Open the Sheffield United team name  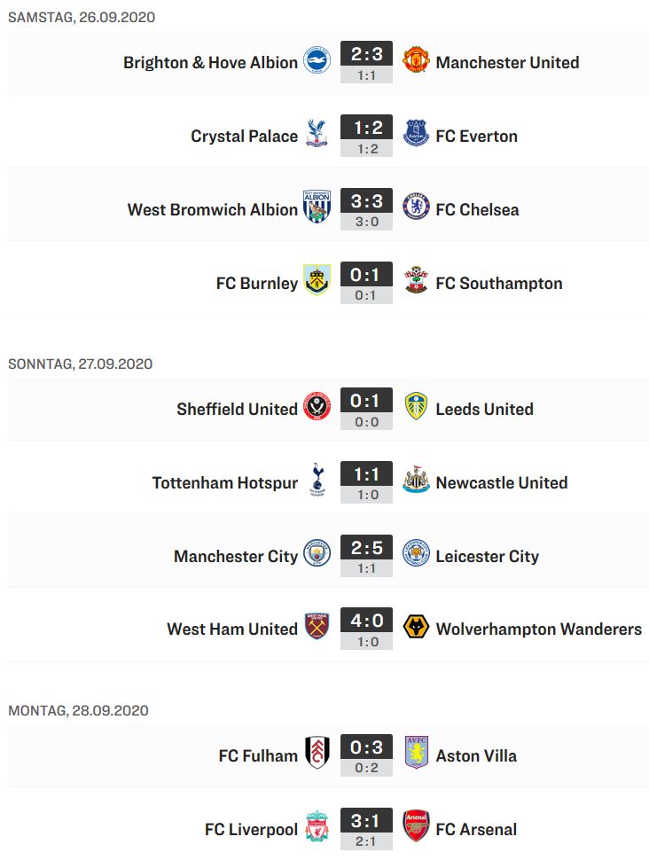pos(237,409)
